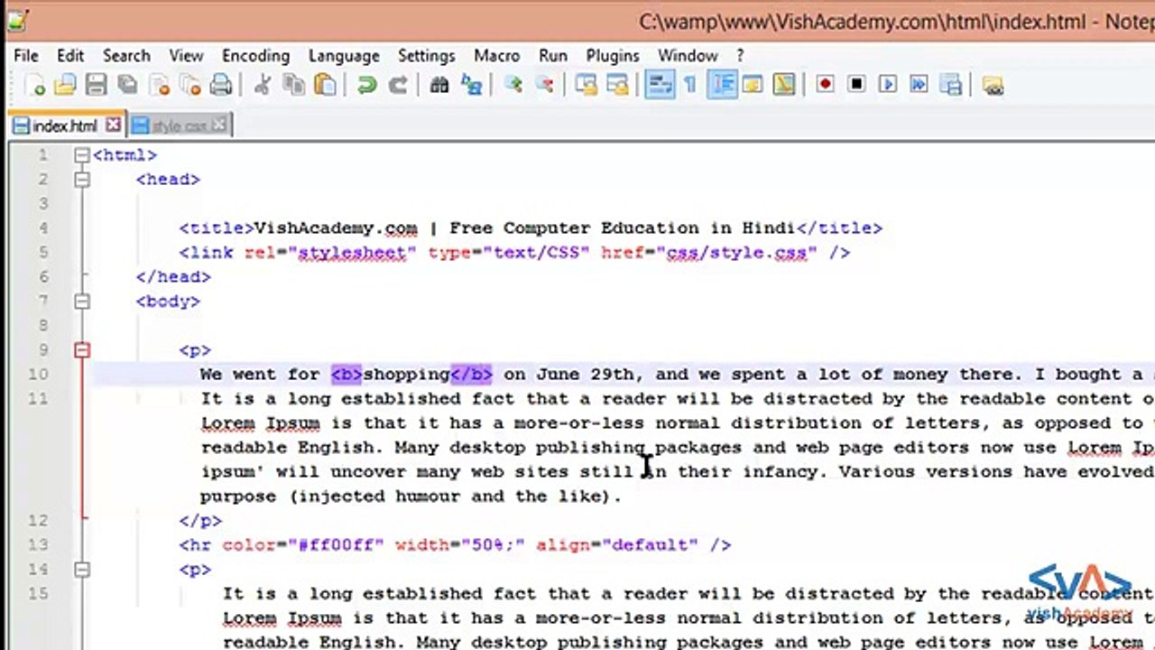Viewport: 1155px width, 650px height.
Task: Save the current file with the floppy icon
Action: [x=96, y=85]
